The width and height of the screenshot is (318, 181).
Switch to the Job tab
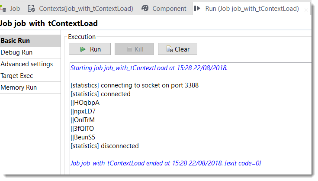(15, 8)
